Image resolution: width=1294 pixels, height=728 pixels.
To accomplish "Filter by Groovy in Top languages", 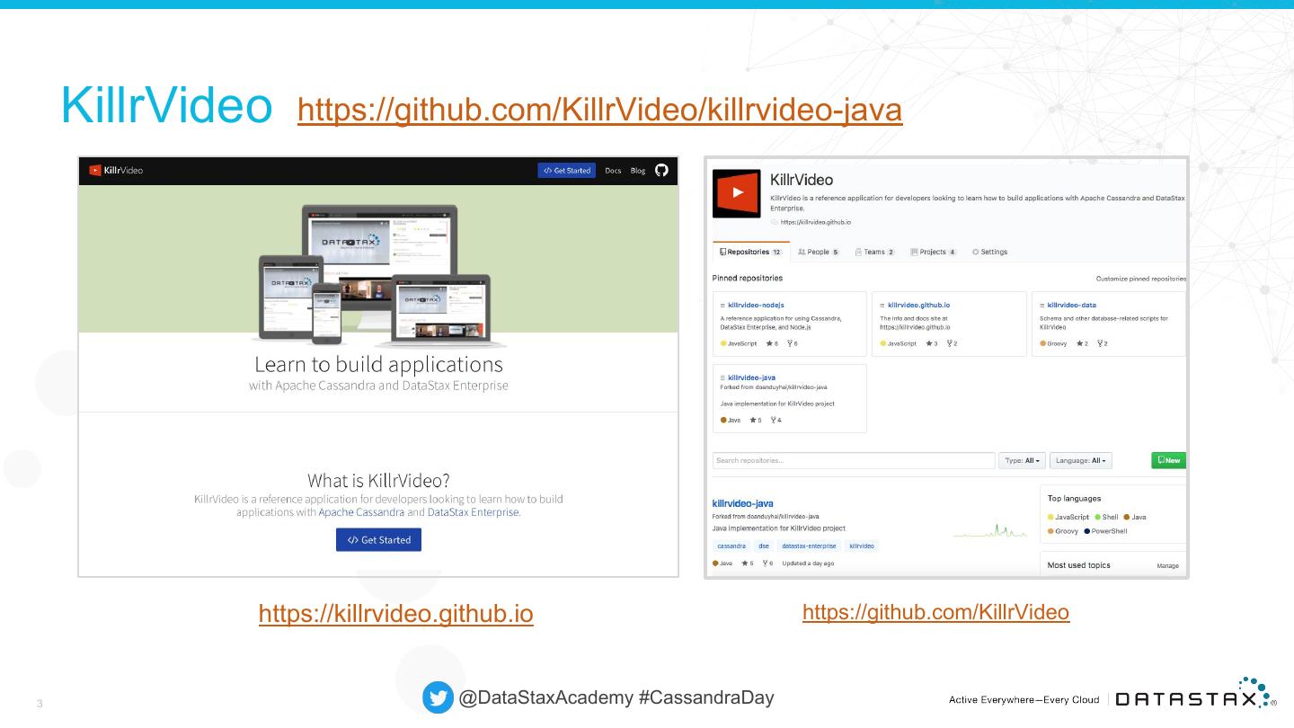I will tap(1063, 531).
